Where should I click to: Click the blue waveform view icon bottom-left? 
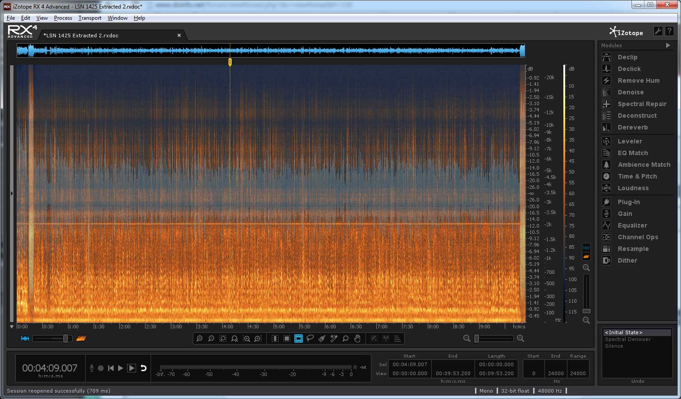pyautogui.click(x=25, y=338)
